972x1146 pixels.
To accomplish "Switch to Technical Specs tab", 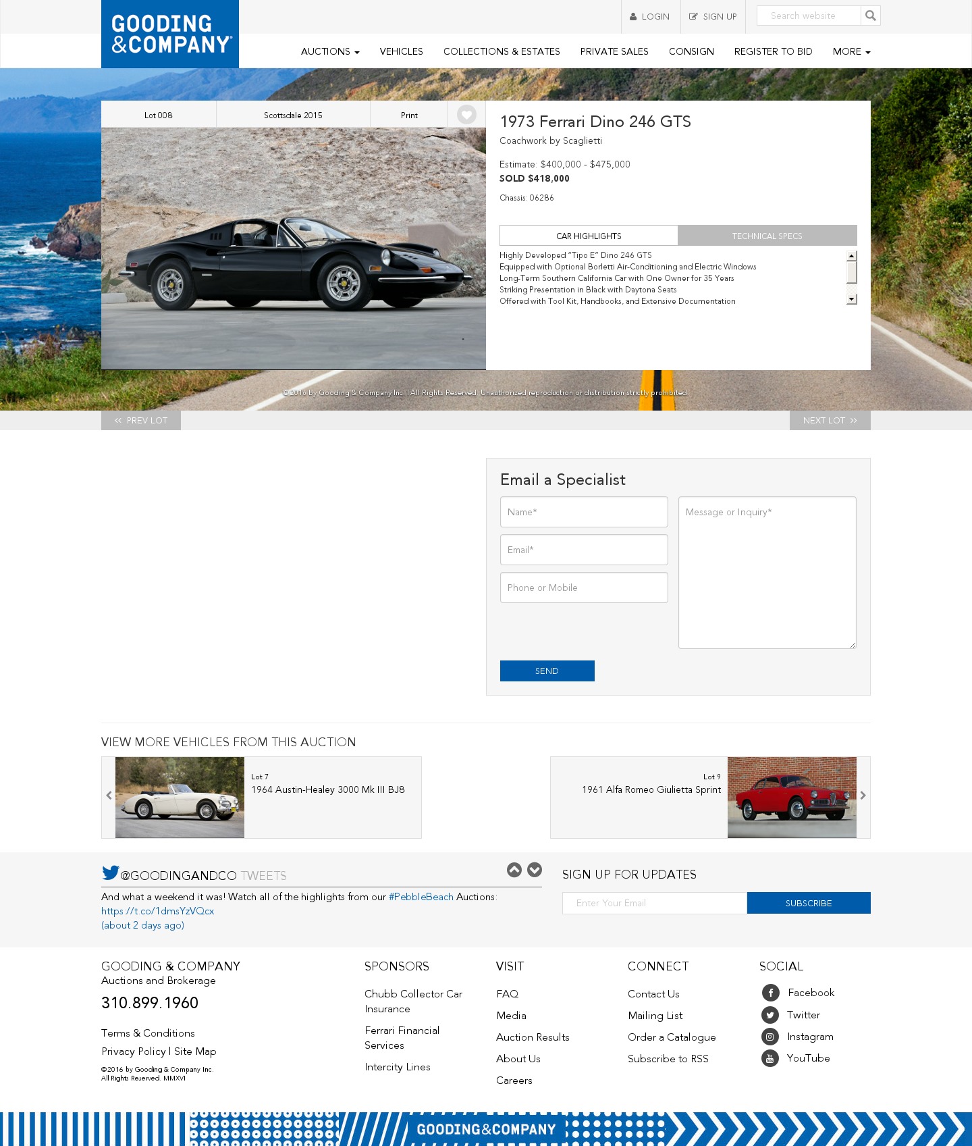I will coord(767,236).
